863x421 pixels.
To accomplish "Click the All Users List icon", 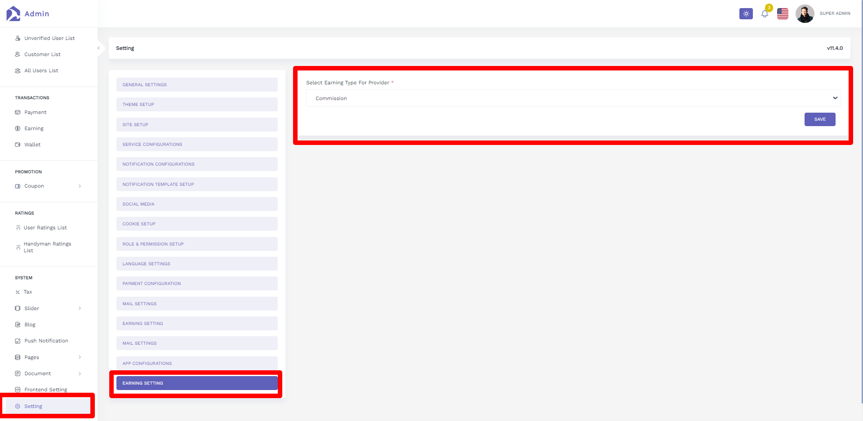I will pyautogui.click(x=18, y=70).
